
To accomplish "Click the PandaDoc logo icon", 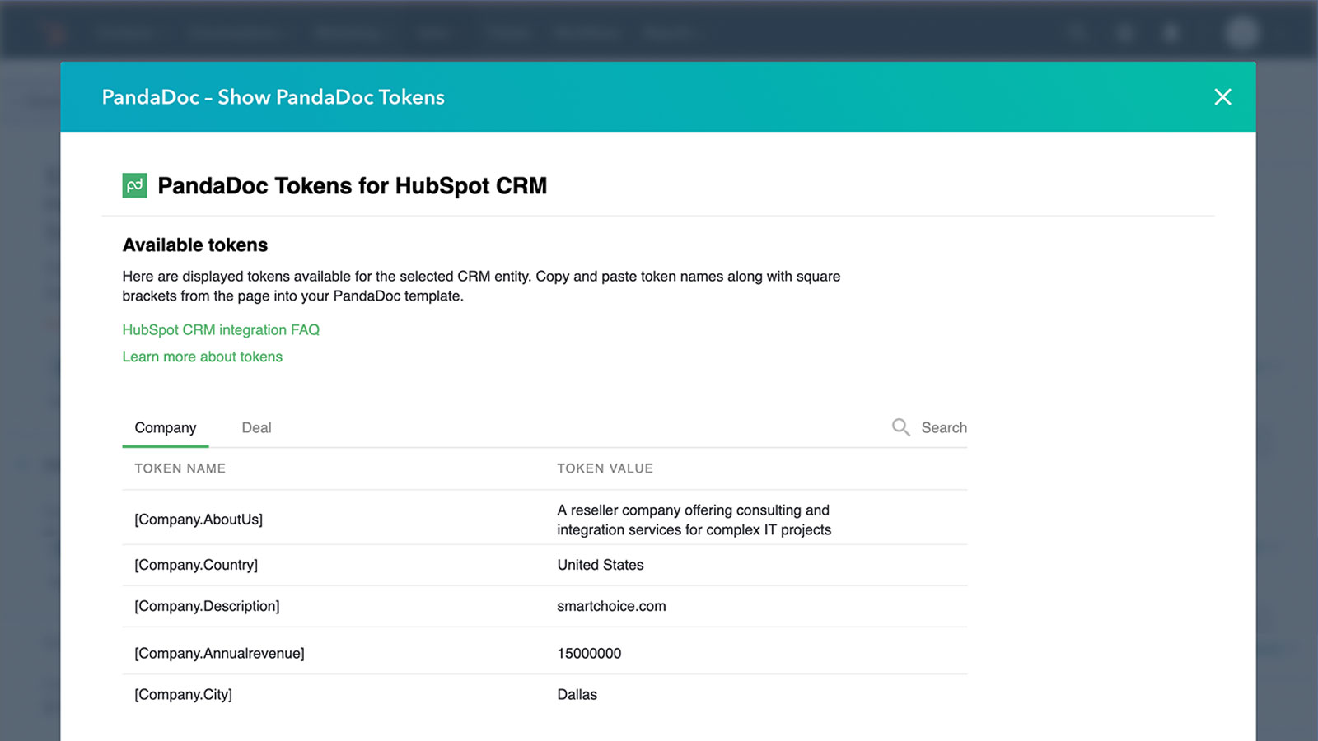I will [133, 185].
